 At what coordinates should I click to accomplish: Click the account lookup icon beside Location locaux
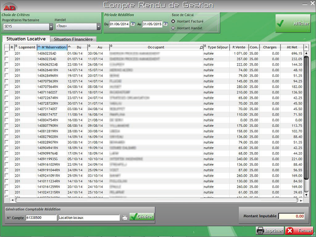tap(125, 218)
